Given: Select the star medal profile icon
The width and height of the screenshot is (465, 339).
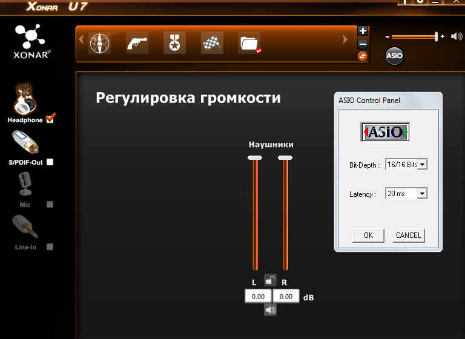Looking at the screenshot, I should [x=174, y=43].
